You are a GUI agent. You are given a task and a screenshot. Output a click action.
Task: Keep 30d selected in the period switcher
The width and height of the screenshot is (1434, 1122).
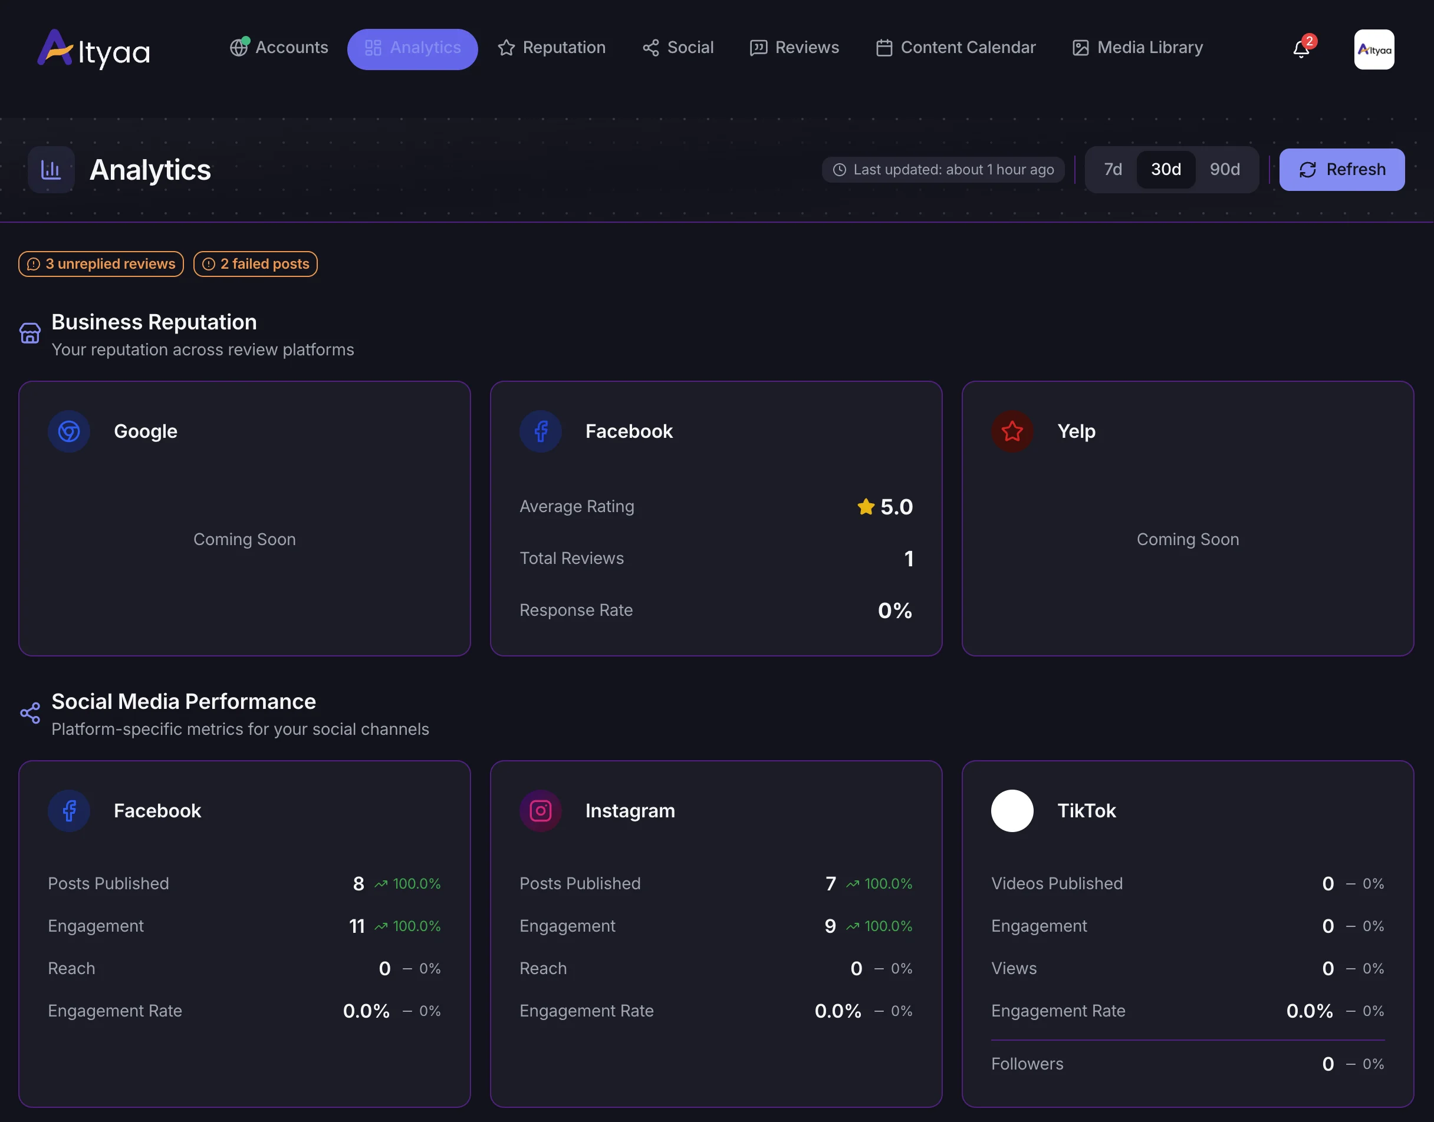[1166, 170]
